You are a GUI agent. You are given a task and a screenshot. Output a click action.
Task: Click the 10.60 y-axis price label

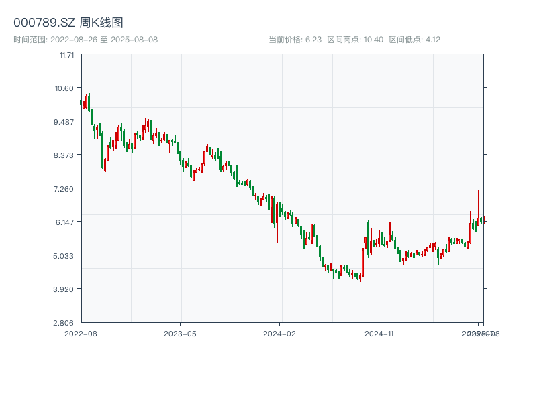68,88
